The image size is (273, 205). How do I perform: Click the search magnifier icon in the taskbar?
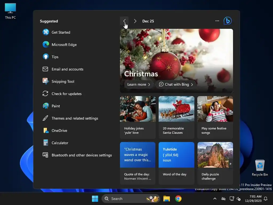tap(107, 199)
